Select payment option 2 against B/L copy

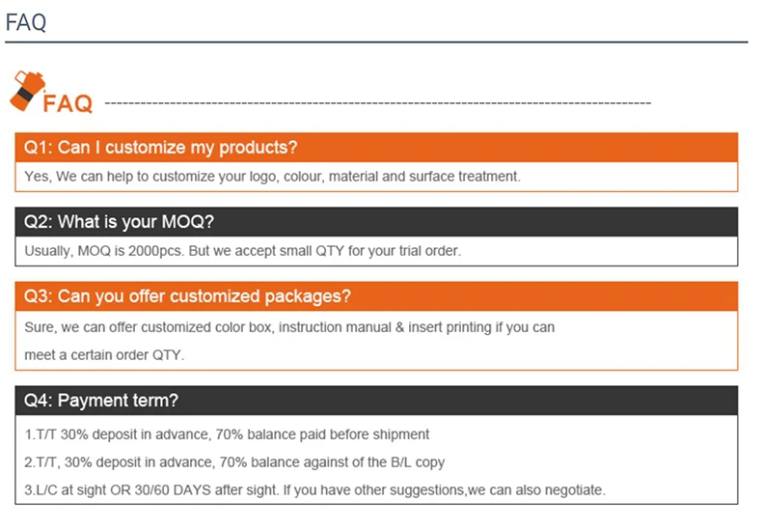[x=235, y=462]
